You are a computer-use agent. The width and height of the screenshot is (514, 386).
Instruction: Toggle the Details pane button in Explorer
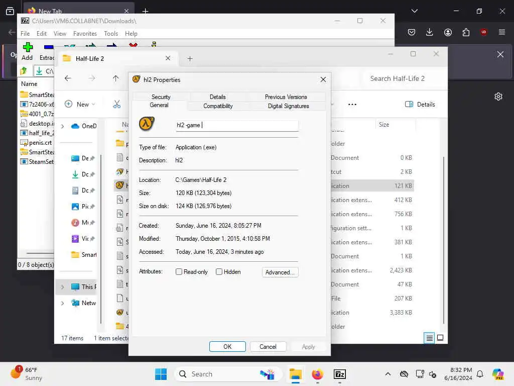coord(420,105)
